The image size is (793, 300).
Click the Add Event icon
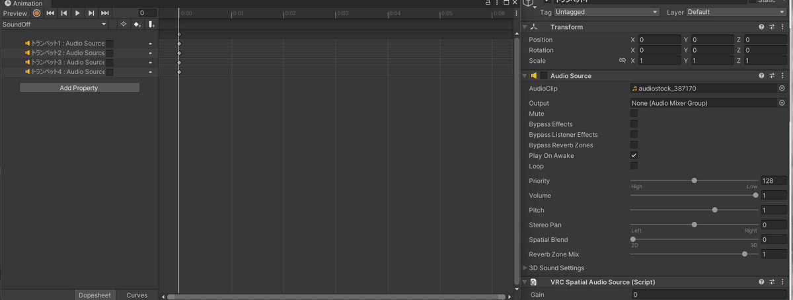coord(151,24)
